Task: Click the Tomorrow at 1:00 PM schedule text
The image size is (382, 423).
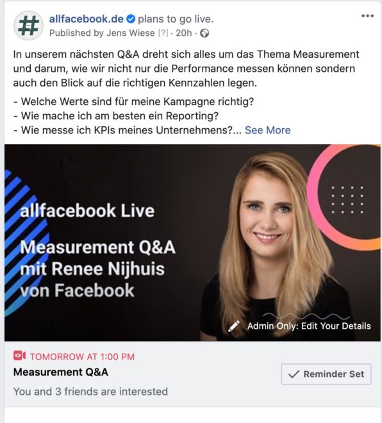Action: [x=82, y=356]
